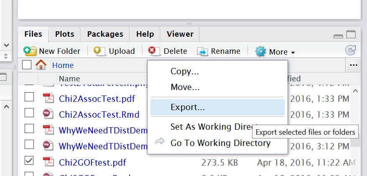The height and width of the screenshot is (176, 367).
Task: Check the WhyWeNeedTDistDem PDF row checkbox
Action: 29,128
